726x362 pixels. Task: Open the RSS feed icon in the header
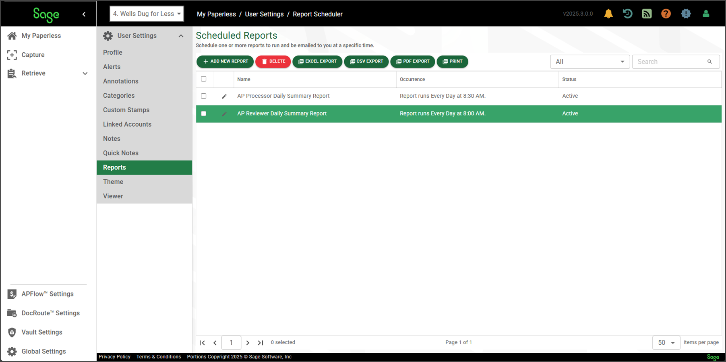(x=647, y=13)
